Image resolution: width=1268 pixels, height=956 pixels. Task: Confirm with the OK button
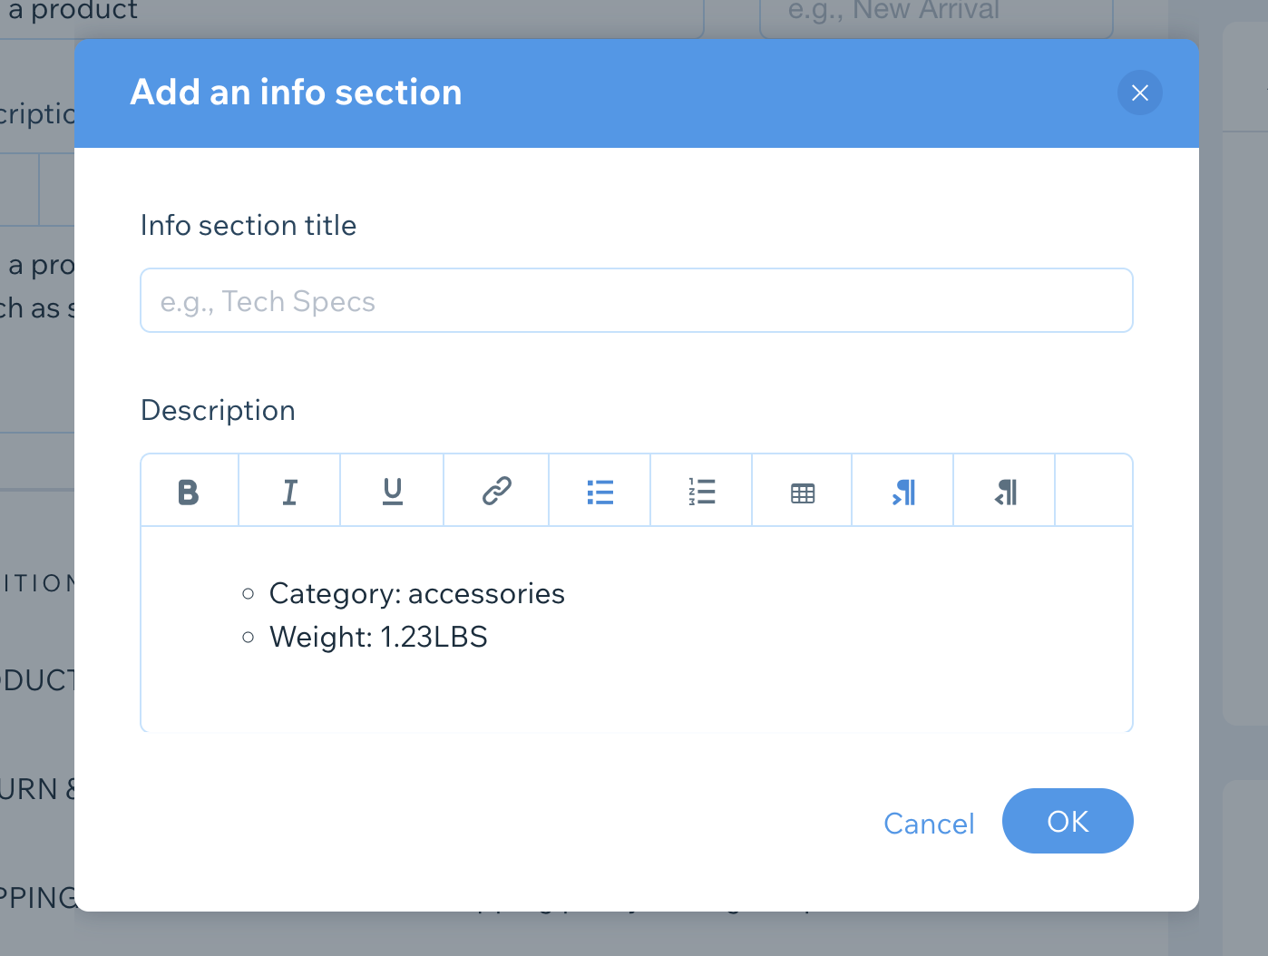tap(1068, 821)
